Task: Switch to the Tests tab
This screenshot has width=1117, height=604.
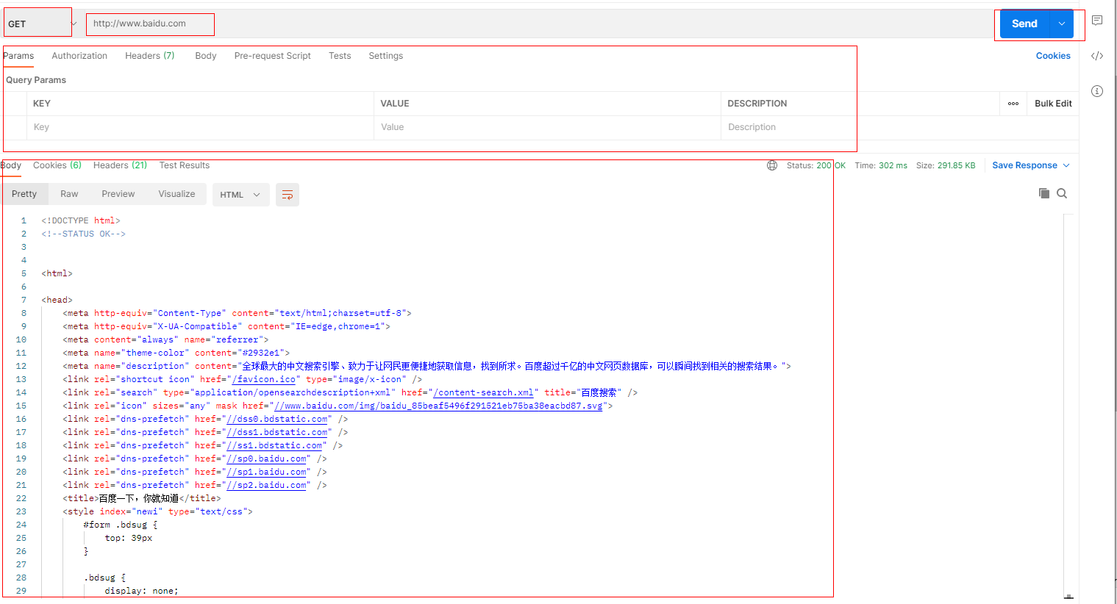Action: (x=340, y=56)
